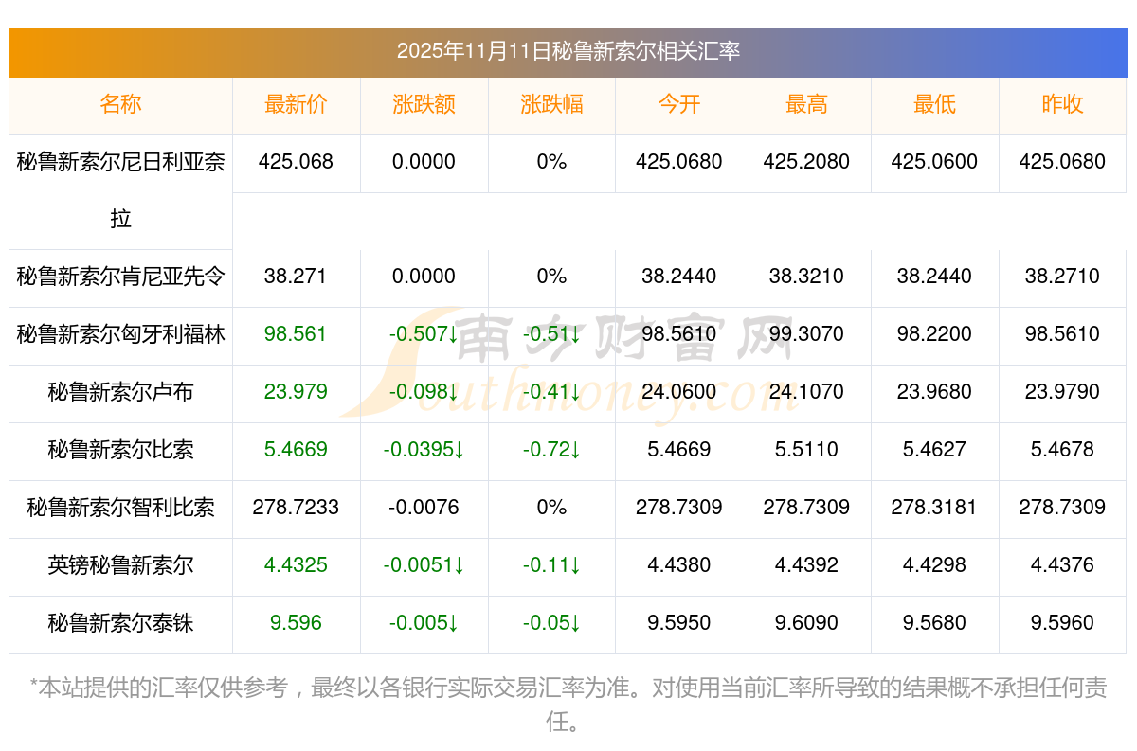Click the lowest value 278.3181
The image size is (1137, 751).
pyautogui.click(x=934, y=508)
